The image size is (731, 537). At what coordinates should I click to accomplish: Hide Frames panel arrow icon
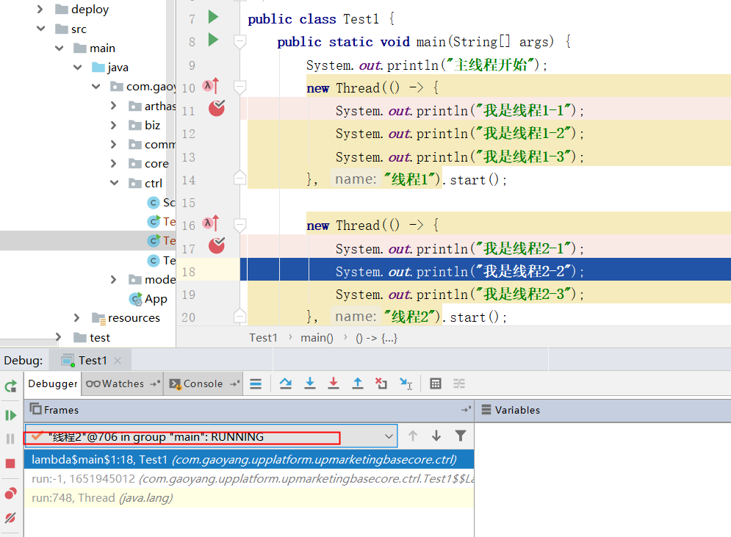[467, 410]
